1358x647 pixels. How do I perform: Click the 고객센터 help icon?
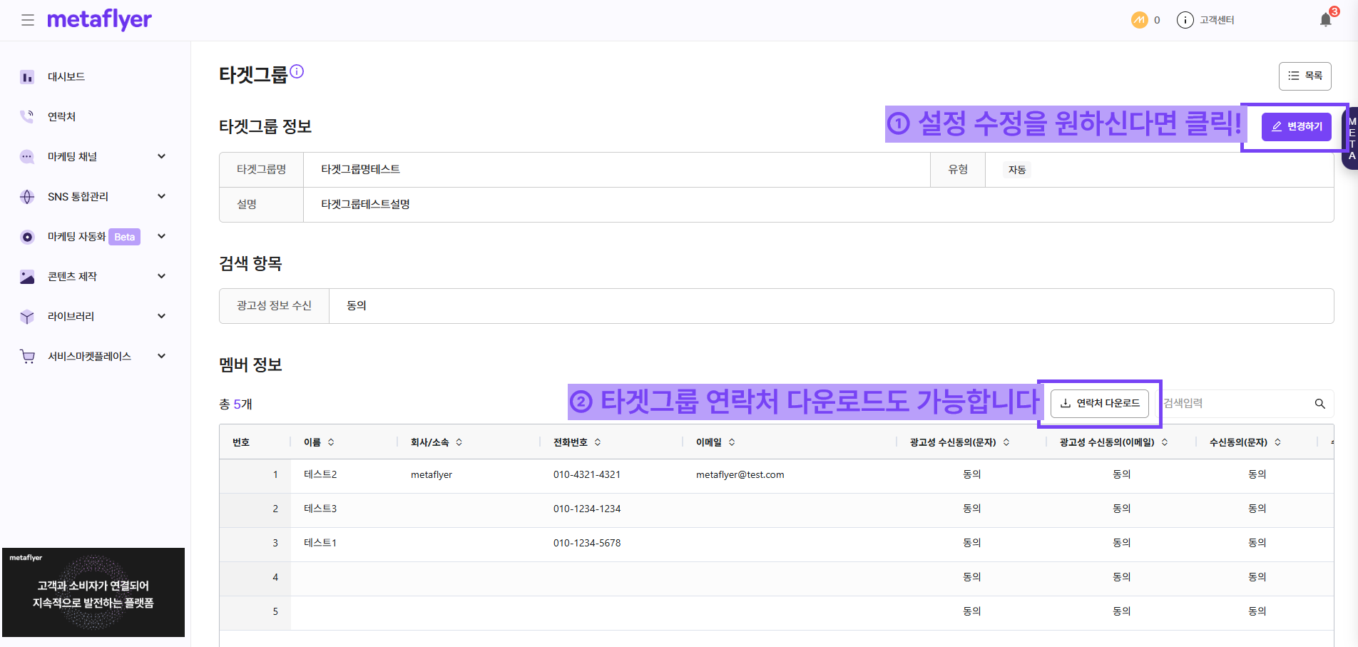coord(1185,20)
